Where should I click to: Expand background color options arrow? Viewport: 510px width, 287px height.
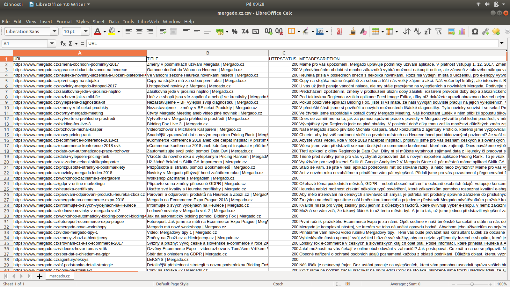[x=119, y=32]
